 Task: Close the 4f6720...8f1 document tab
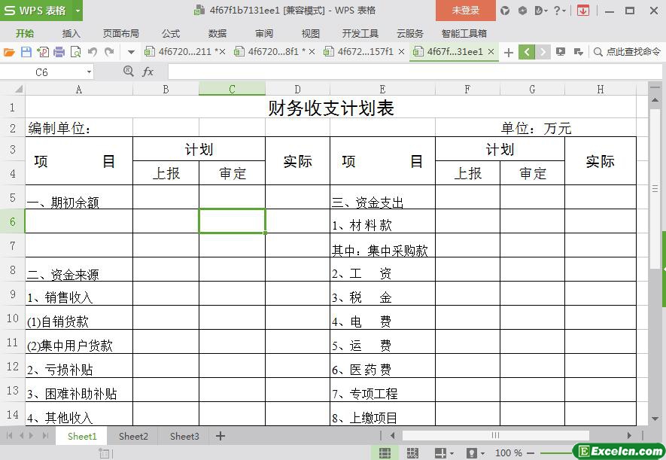312,52
